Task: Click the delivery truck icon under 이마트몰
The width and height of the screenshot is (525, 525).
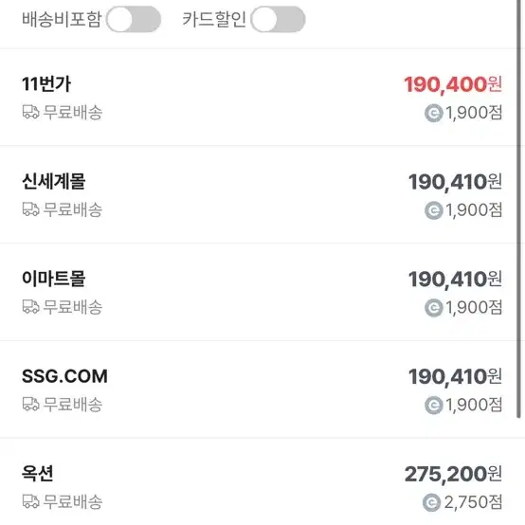Action: coord(31,307)
